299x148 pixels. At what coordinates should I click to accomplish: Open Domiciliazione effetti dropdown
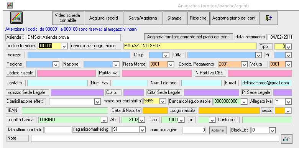click(97, 102)
